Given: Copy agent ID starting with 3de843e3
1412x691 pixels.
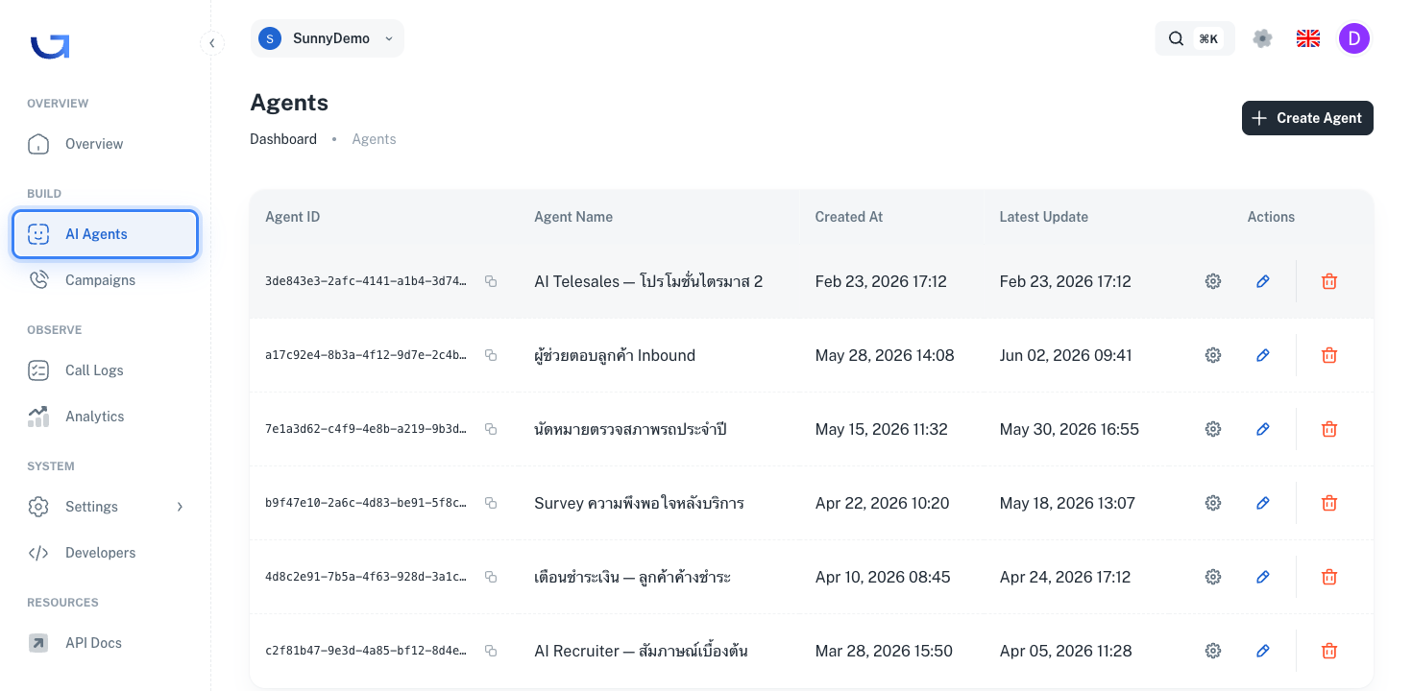Looking at the screenshot, I should tap(491, 281).
